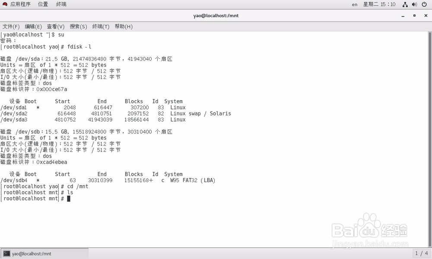Click the ls command line
Image resolution: width=432 pixels, height=259 pixels.
(37, 193)
